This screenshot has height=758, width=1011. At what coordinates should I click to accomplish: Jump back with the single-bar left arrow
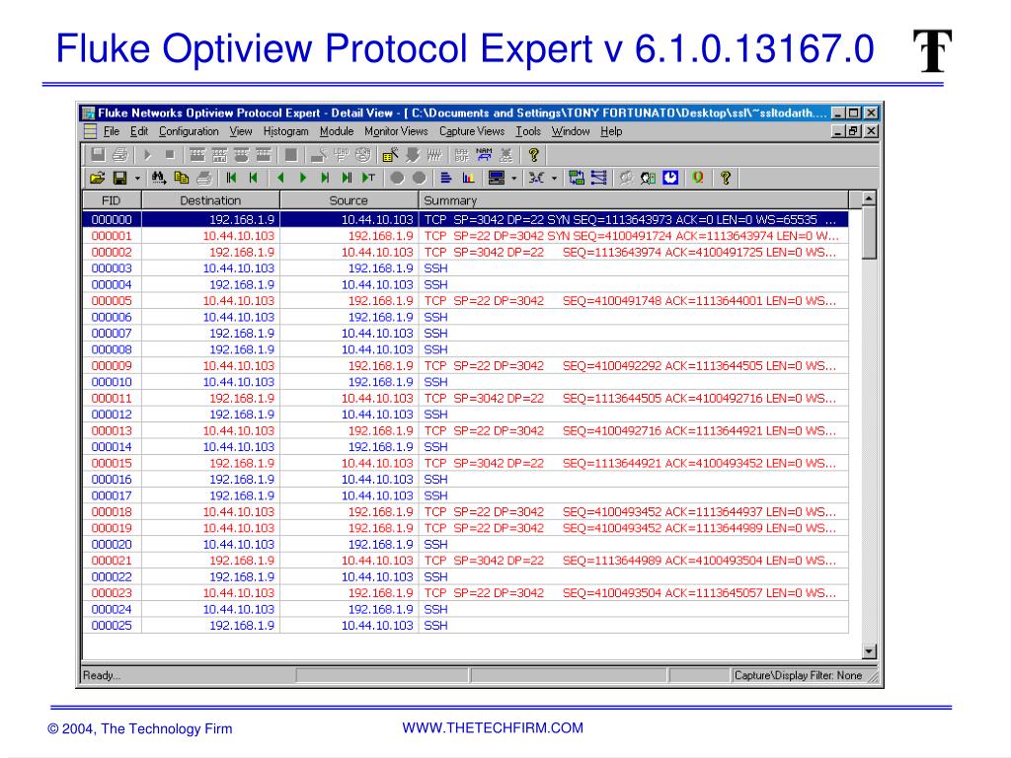pyautogui.click(x=254, y=178)
